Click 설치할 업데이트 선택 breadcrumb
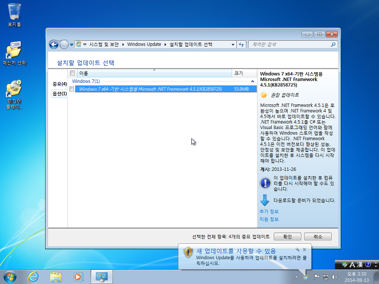The width and height of the screenshot is (379, 284). pos(191,44)
